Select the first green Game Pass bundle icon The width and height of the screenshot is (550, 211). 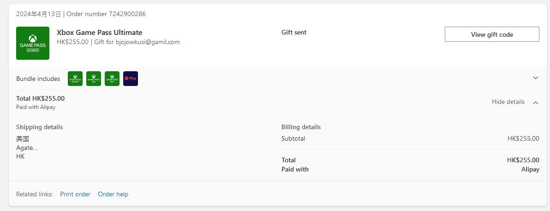75,79
